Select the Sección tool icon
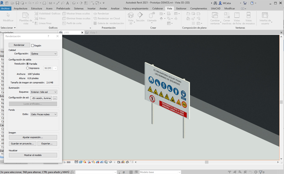Image resolution: width=284 pixels, height=174 pixels. click(140, 15)
